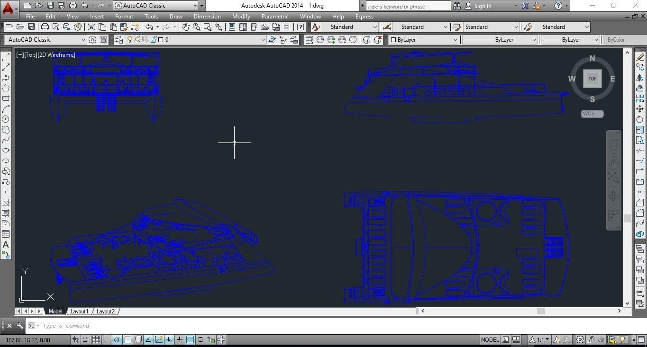Open the Layer Properties Manager
This screenshot has height=347, width=647.
[x=119, y=40]
